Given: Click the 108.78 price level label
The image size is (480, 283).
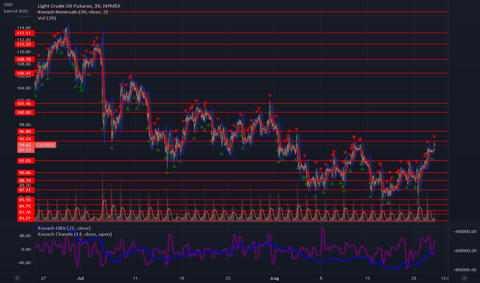Looking at the screenshot, I should click(x=24, y=59).
